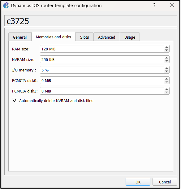Viewport: 181px width, 189px height.
Task: Increase I/O memory with up arrow
Action: [x=167, y=68]
